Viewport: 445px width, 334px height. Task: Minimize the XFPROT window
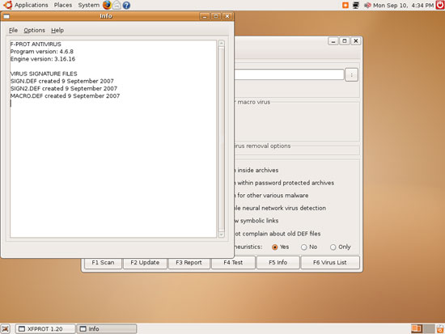click(x=333, y=41)
